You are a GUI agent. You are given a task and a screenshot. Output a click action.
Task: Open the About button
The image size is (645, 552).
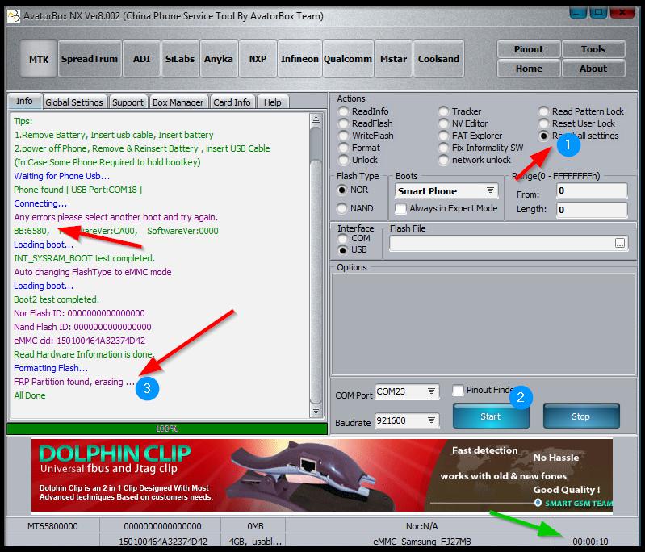tap(593, 69)
